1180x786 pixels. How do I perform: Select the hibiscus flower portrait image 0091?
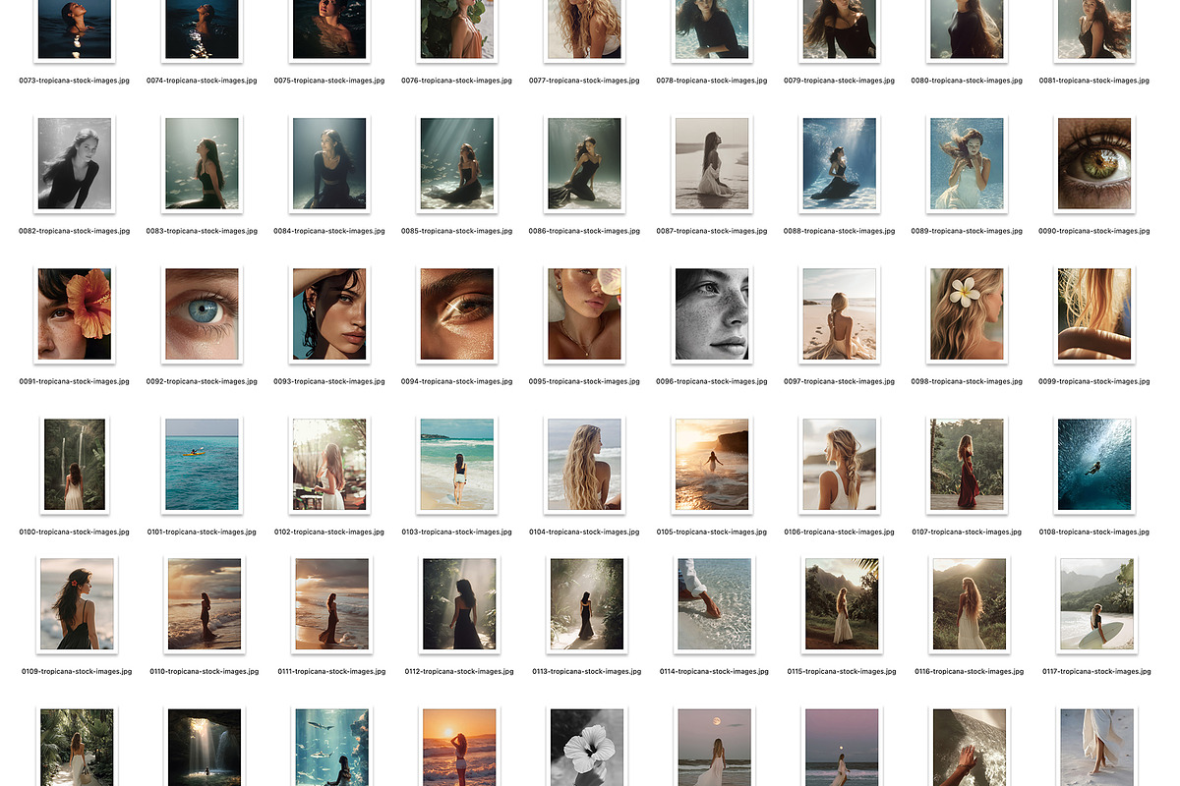coord(75,313)
